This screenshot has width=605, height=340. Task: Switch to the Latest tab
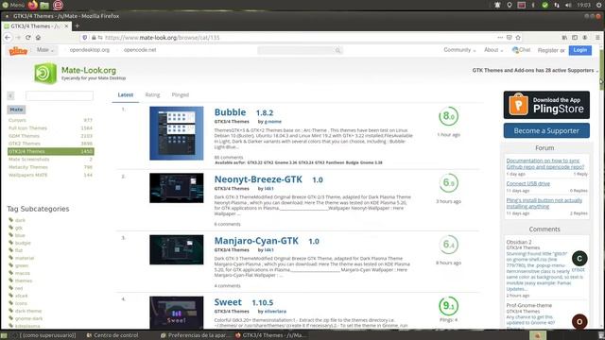pyautogui.click(x=126, y=94)
